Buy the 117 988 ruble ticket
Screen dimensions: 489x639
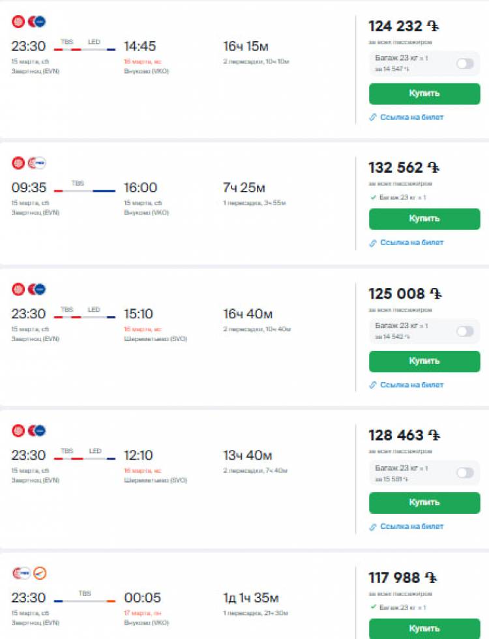tap(424, 629)
